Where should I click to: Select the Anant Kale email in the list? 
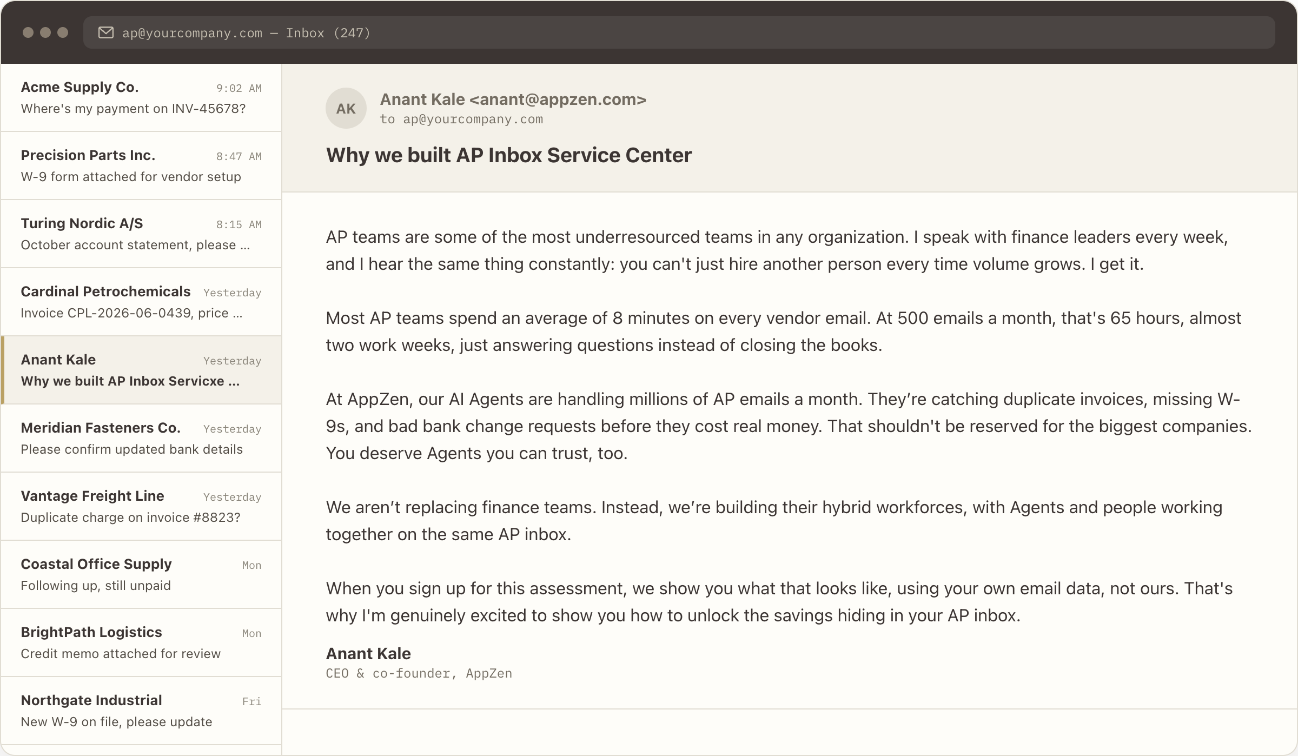click(141, 370)
